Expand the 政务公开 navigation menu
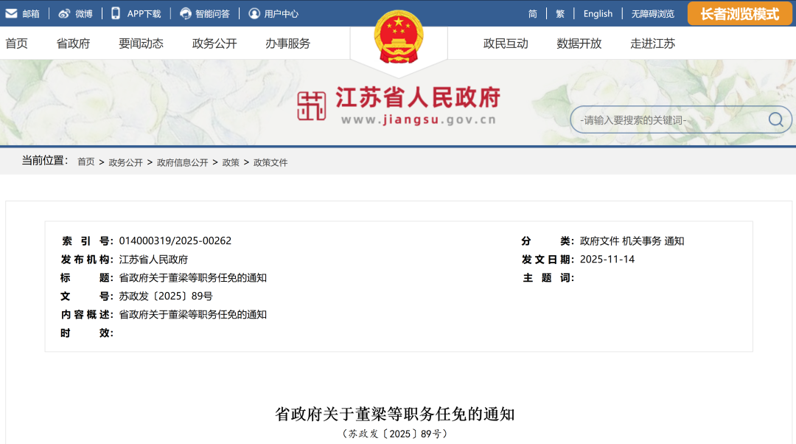 click(x=214, y=44)
